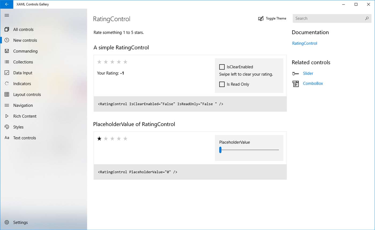
Task: Click the Commanding save icon
Action: [x=7, y=51]
